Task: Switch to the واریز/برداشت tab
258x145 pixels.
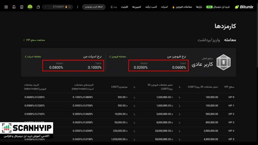Action: [209, 40]
